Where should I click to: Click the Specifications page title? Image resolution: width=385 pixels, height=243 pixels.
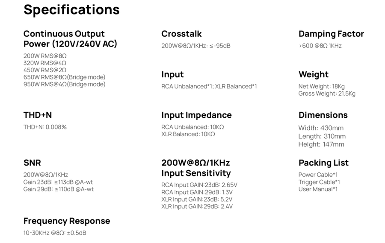[x=71, y=9]
